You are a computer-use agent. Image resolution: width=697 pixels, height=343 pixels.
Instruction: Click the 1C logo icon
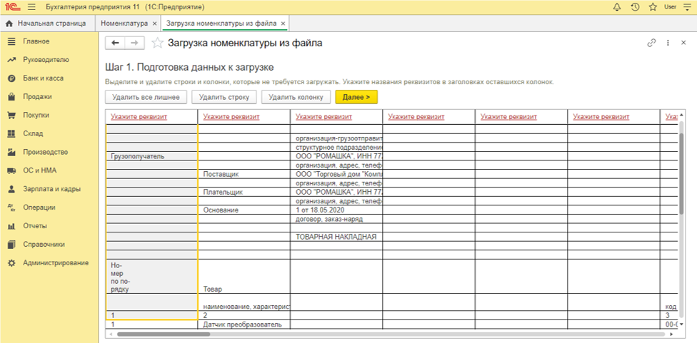(11, 7)
